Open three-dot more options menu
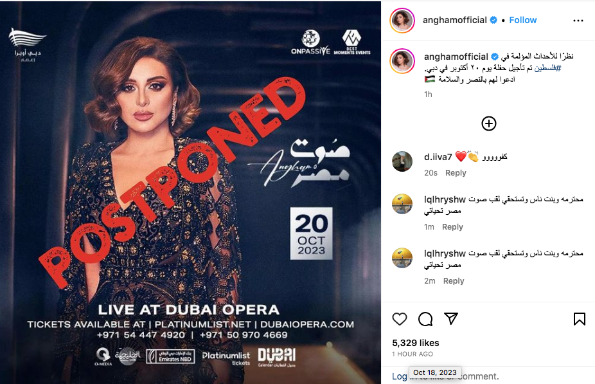The image size is (595, 384). pos(578,21)
